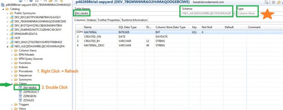Select the ZM_MARA table in tree

pyautogui.click(x=30, y=88)
